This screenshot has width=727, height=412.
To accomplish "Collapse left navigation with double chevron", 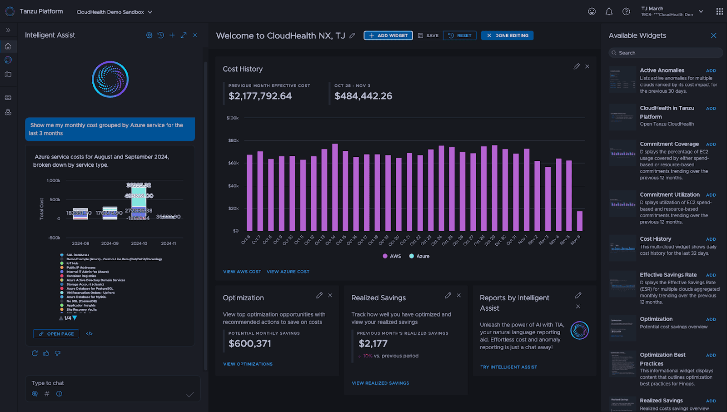I will coord(8,30).
